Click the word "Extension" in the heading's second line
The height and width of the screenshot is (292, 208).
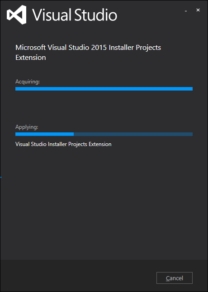click(31, 57)
